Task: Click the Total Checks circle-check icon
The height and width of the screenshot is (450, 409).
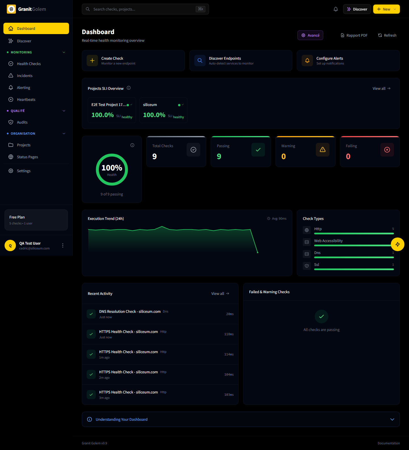Action: click(193, 150)
